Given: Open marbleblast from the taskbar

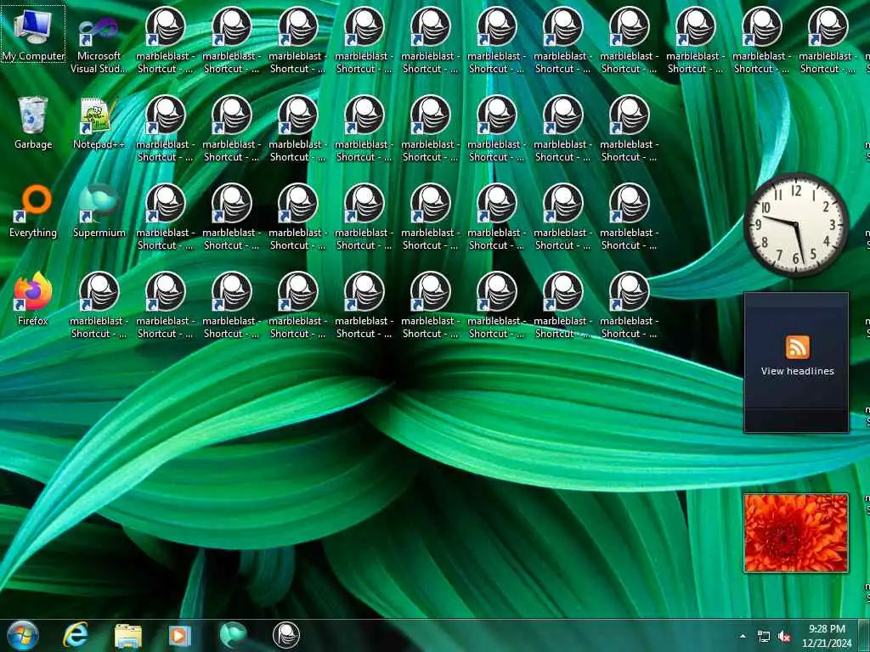Looking at the screenshot, I should tap(286, 635).
